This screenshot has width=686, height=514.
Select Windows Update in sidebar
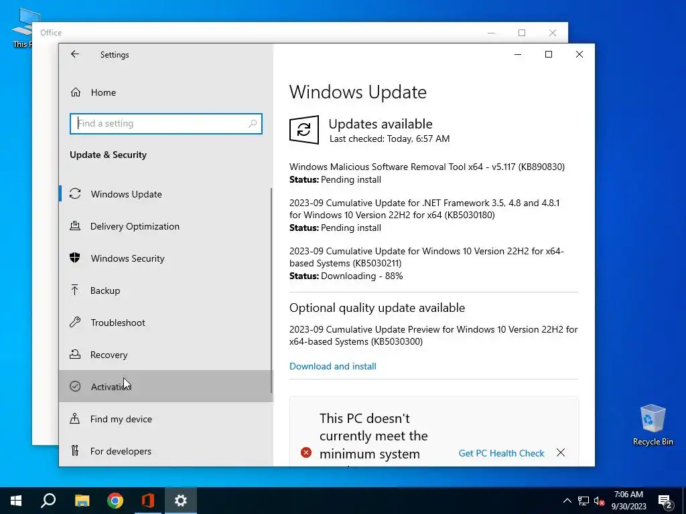[165, 194]
